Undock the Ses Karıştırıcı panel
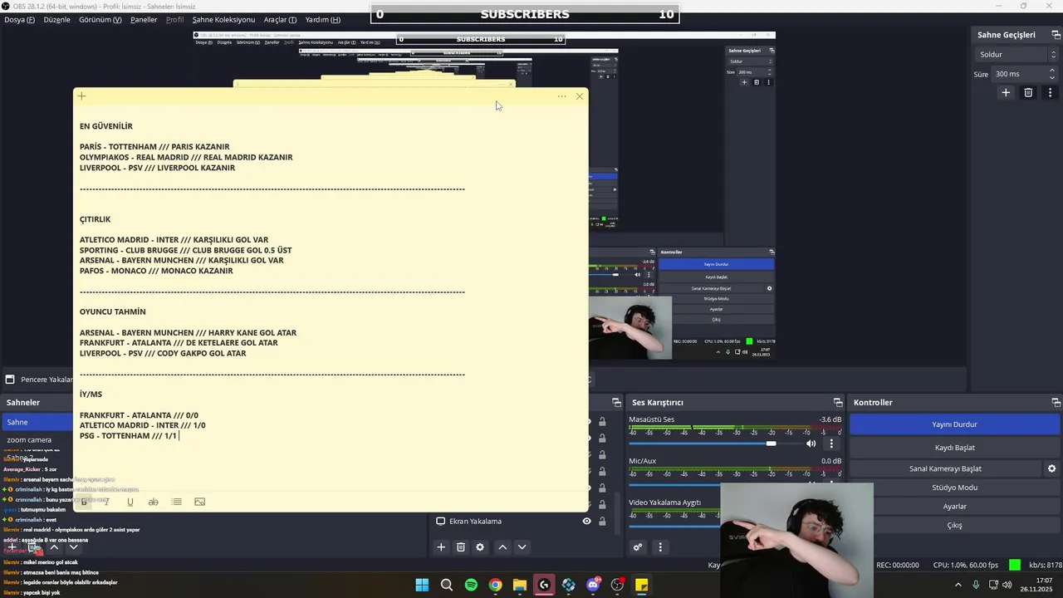 click(x=838, y=402)
